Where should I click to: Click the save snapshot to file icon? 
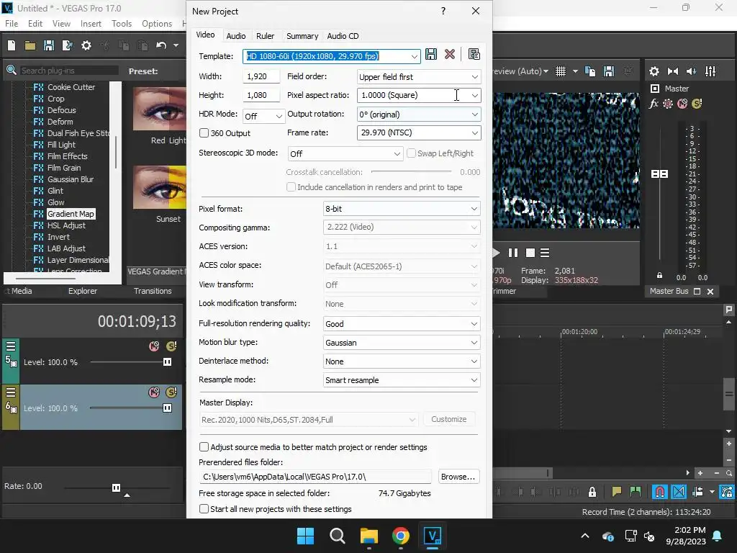coord(609,71)
